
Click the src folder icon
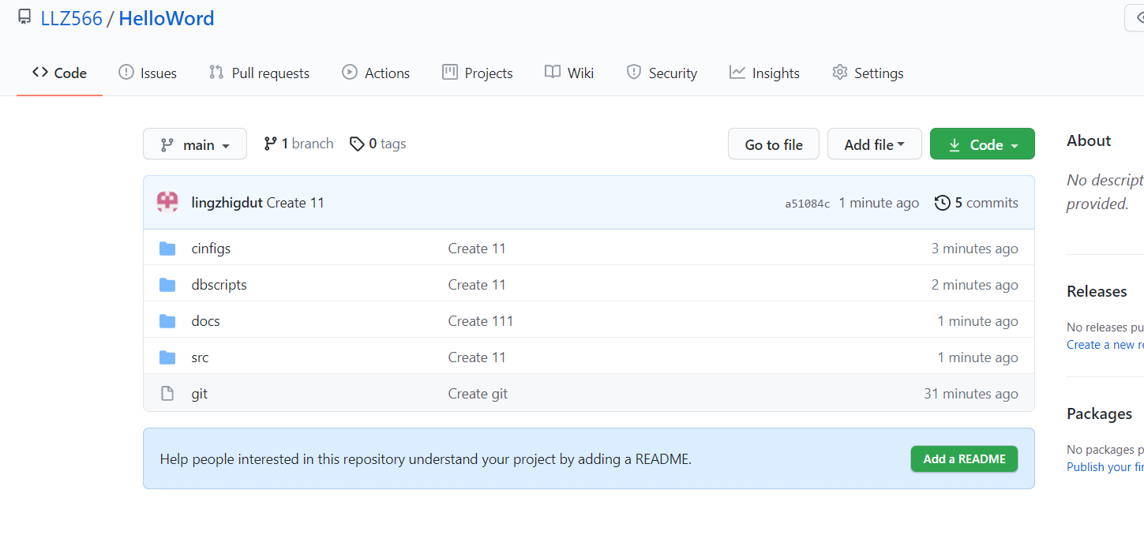click(167, 357)
